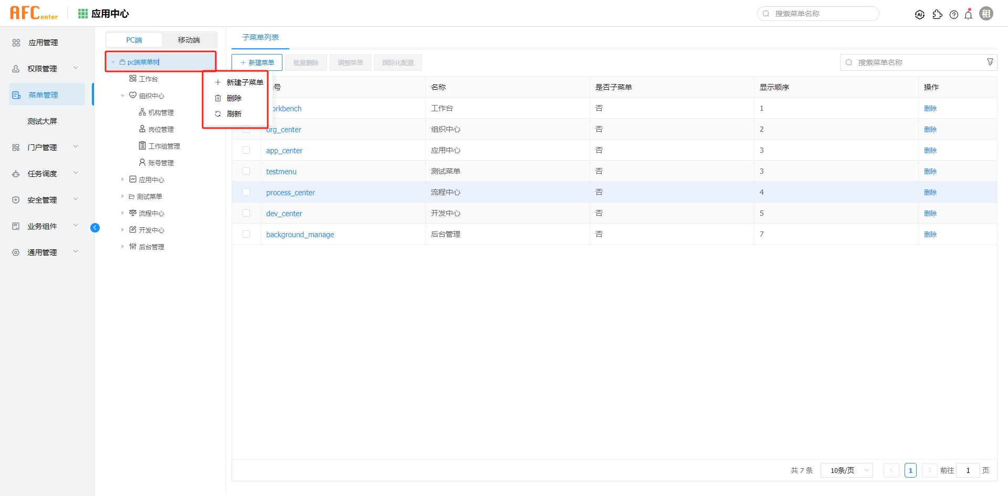Screen dimensions: 1008x496
Task: Select the checkbox next to dev_center
Action: pyautogui.click(x=247, y=213)
